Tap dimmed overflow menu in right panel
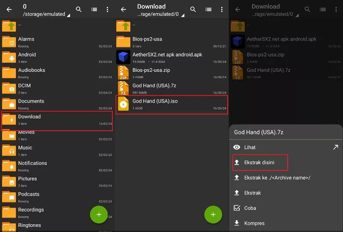Viewport: 343px width, 232px height. coord(336,9)
